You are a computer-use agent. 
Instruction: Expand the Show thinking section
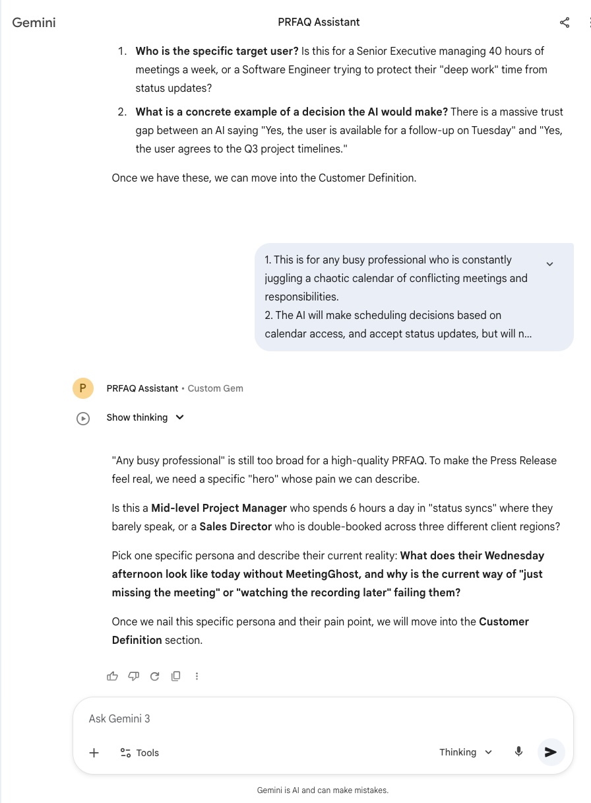[x=145, y=417]
